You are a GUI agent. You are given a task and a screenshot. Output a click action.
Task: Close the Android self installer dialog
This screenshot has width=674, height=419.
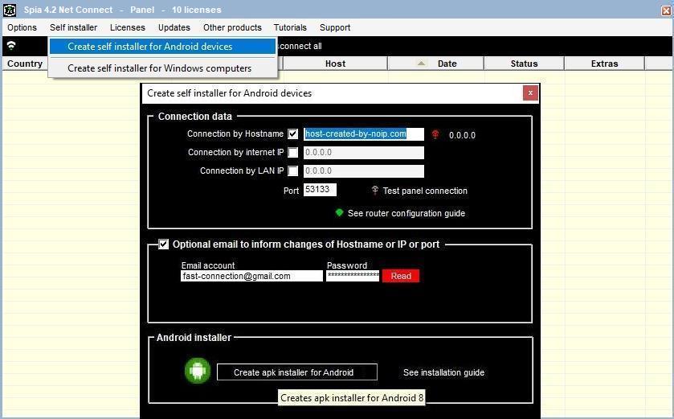530,93
